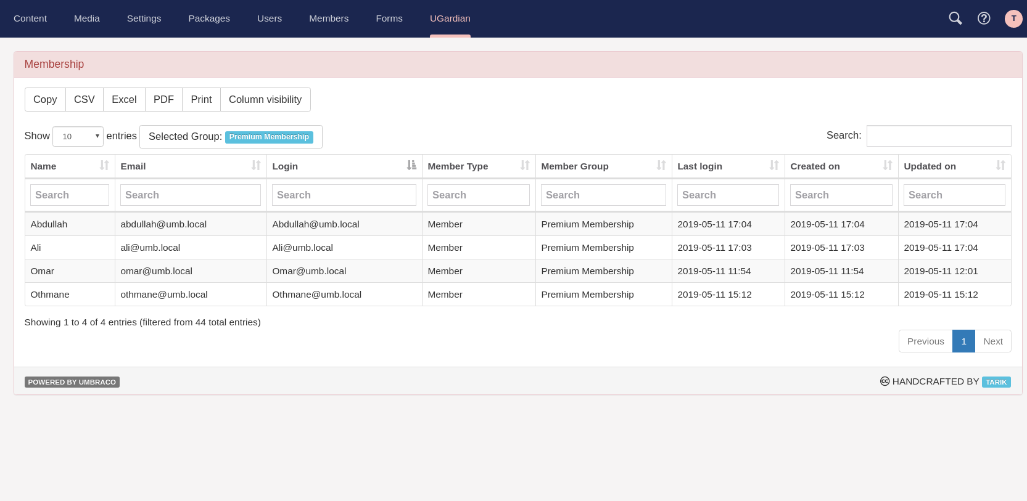Toggle Login column sort order icon
The image size is (1027, 501).
(x=411, y=166)
